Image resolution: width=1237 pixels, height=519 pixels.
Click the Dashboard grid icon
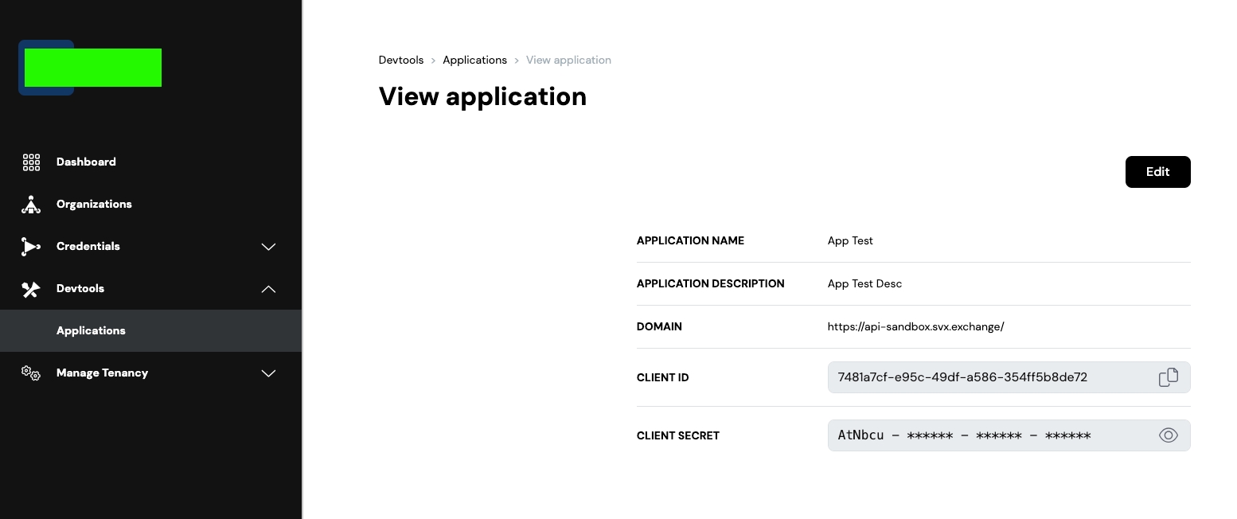(x=31, y=162)
